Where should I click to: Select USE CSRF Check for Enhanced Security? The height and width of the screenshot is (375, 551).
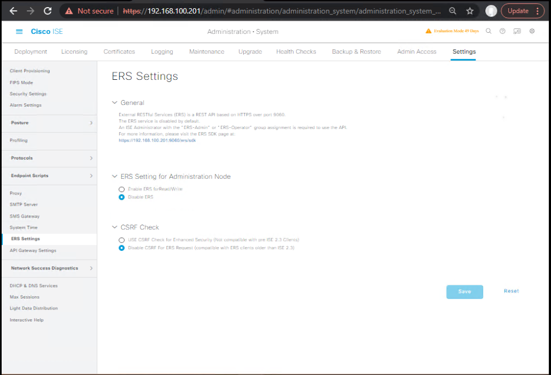[121, 240]
